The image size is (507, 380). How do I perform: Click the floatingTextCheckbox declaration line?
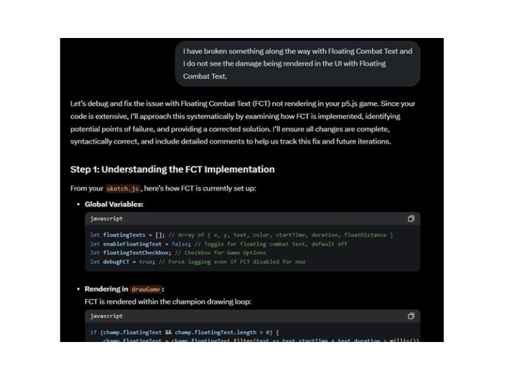coord(178,253)
